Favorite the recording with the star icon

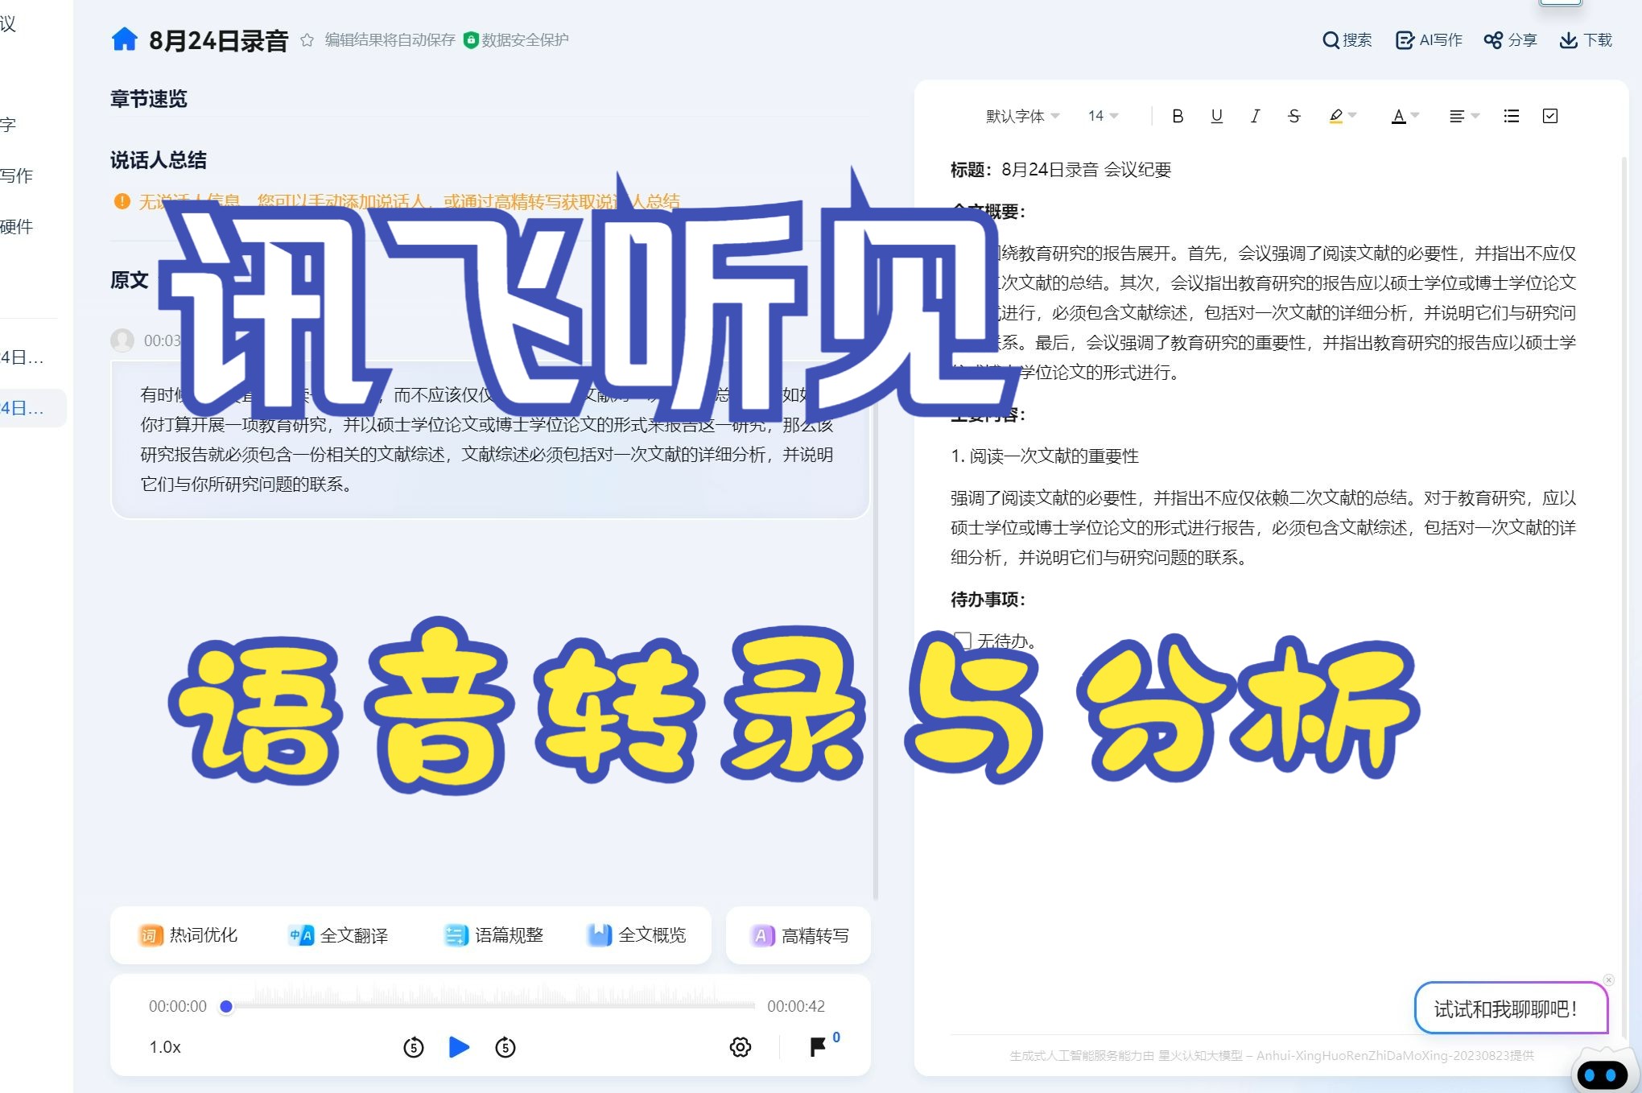point(307,40)
